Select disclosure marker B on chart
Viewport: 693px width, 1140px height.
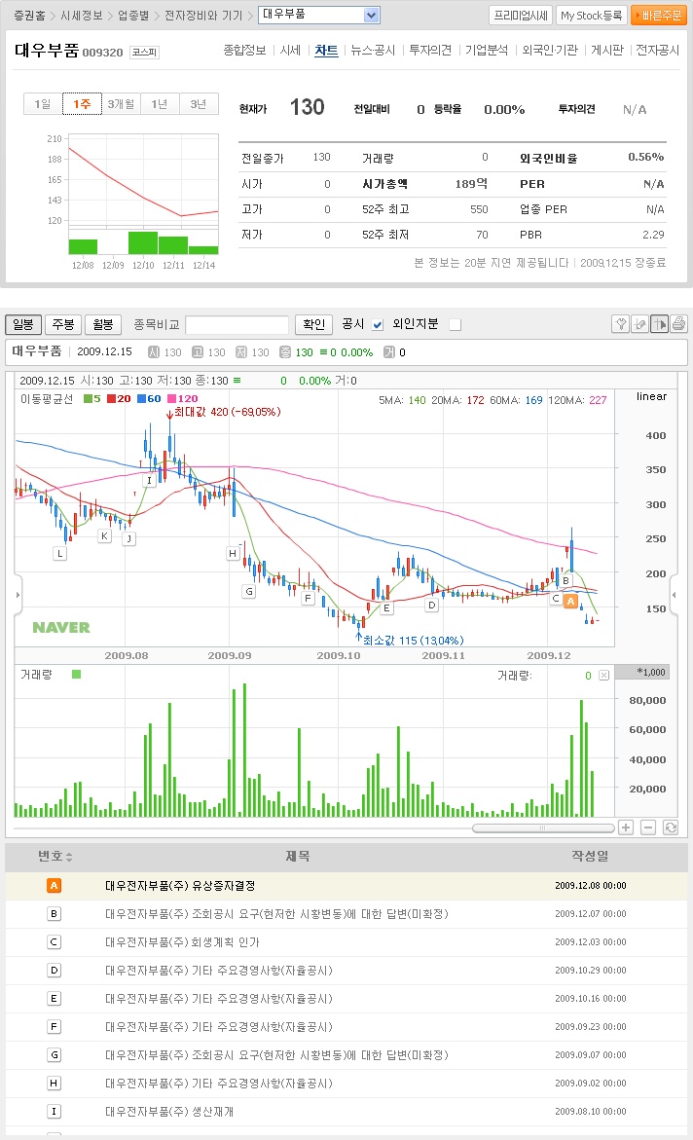pyautogui.click(x=565, y=581)
